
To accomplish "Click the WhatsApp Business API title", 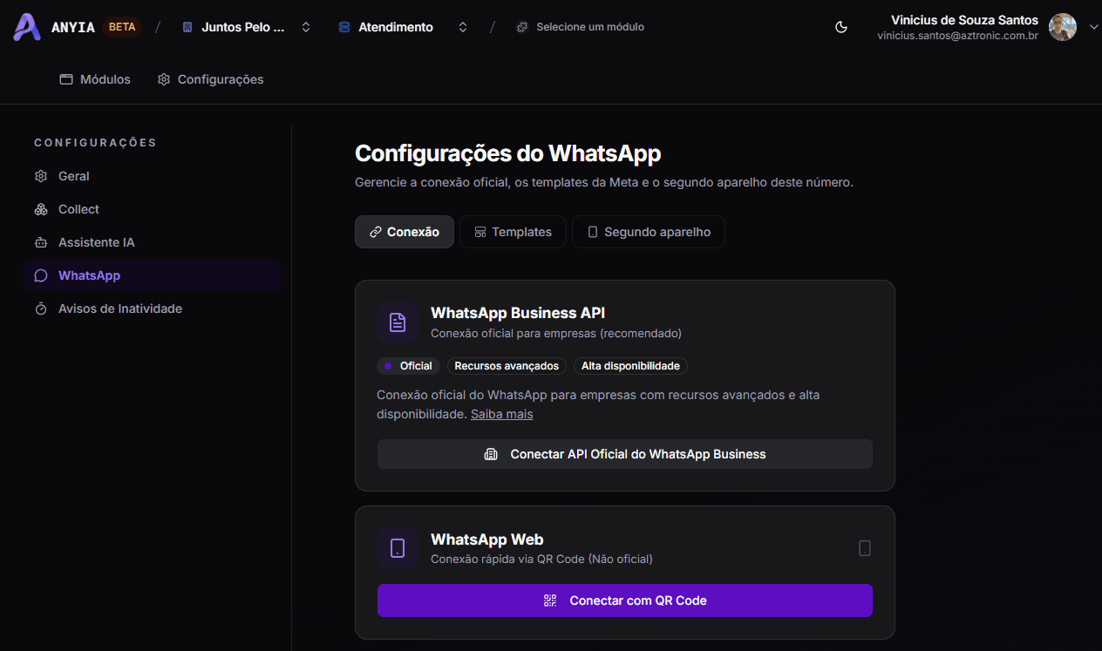I will [x=518, y=313].
